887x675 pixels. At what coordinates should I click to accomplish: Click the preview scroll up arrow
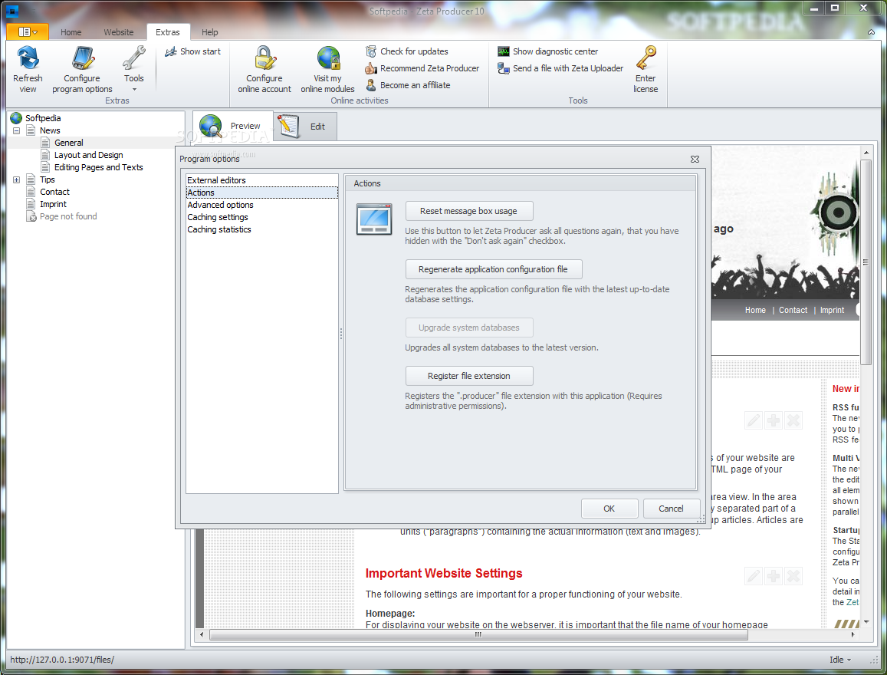(866, 153)
